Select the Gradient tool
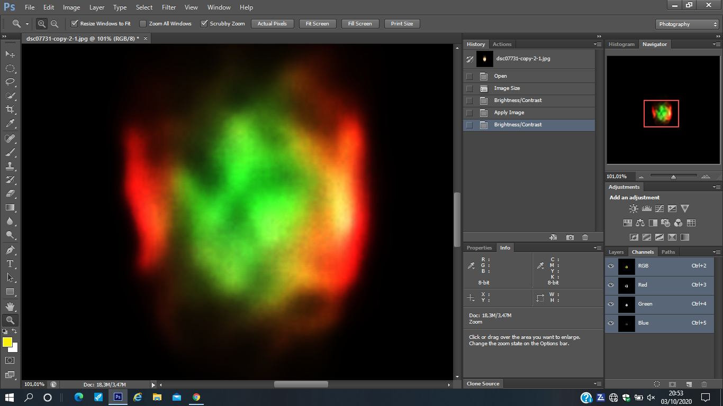The width and height of the screenshot is (723, 406). 10,208
